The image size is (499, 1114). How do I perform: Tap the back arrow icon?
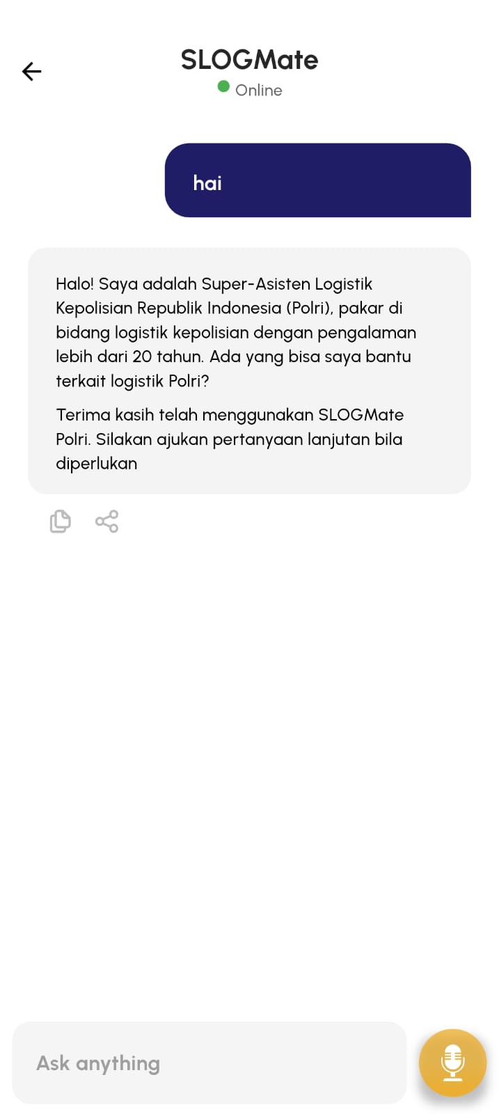[32, 72]
